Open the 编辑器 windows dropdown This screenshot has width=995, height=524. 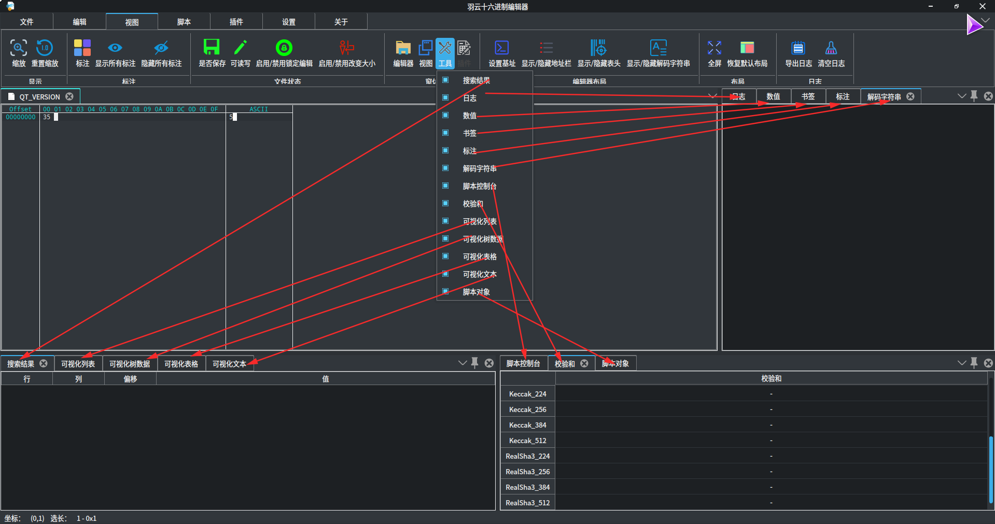[x=403, y=53]
